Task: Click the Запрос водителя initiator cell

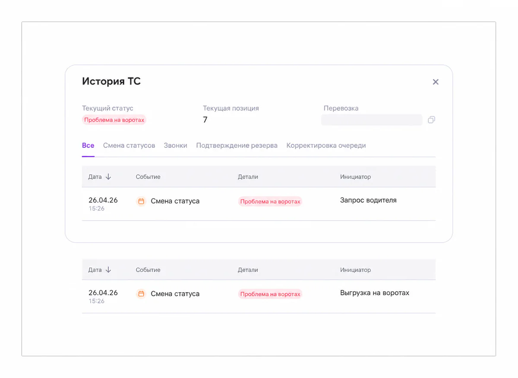Action: coord(368,200)
